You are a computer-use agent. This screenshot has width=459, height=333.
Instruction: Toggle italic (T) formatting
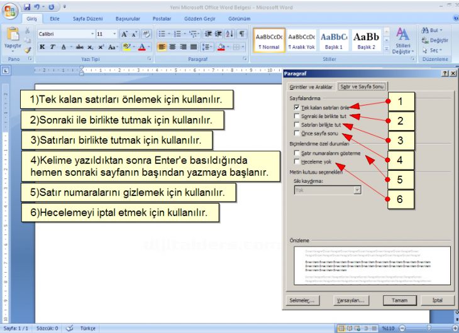[53, 47]
